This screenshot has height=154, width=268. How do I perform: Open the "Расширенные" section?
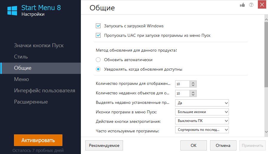[41, 102]
